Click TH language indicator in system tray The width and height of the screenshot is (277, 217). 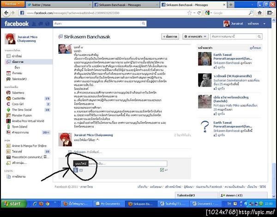click(x=229, y=204)
